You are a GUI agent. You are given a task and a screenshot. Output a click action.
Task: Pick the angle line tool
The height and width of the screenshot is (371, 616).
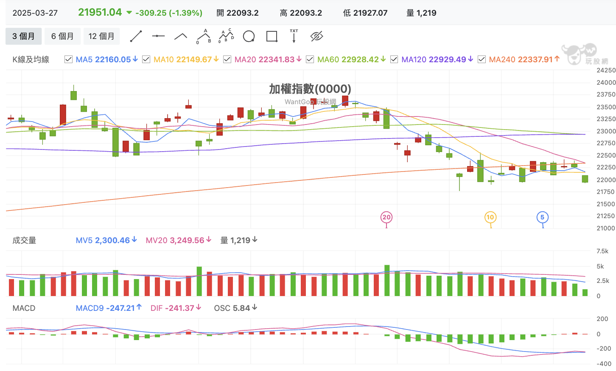181,36
